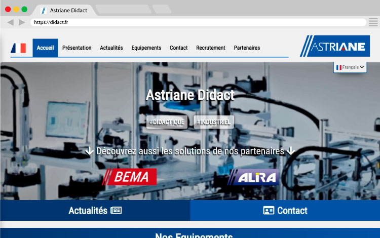The height and width of the screenshot is (238, 380).
Task: Click the contact card icon beside Contact
Action: click(x=269, y=211)
